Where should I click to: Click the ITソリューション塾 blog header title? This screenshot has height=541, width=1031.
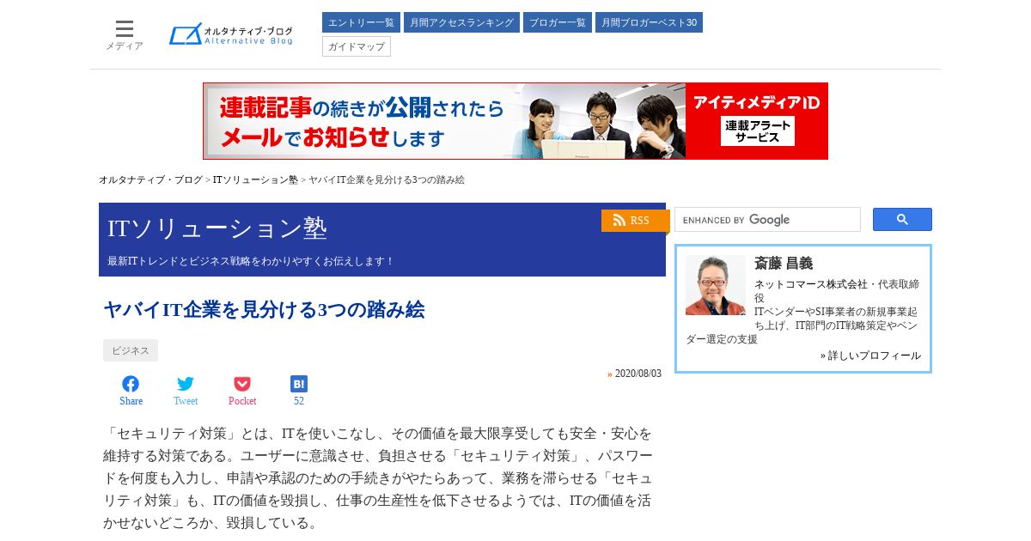click(217, 228)
